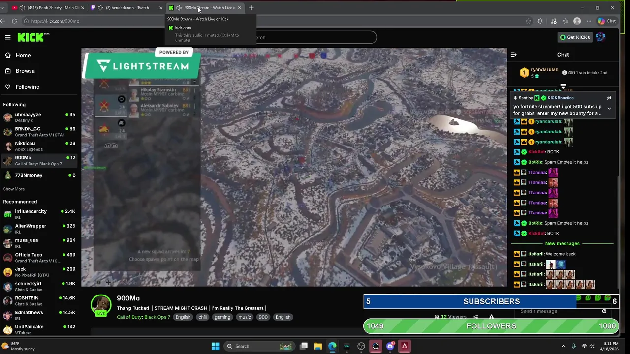
Task: Open recommended channel schneckyirl
Action: [39, 286]
